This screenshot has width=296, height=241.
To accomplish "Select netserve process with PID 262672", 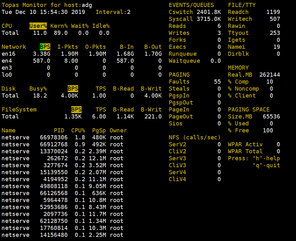I will point(62,158).
